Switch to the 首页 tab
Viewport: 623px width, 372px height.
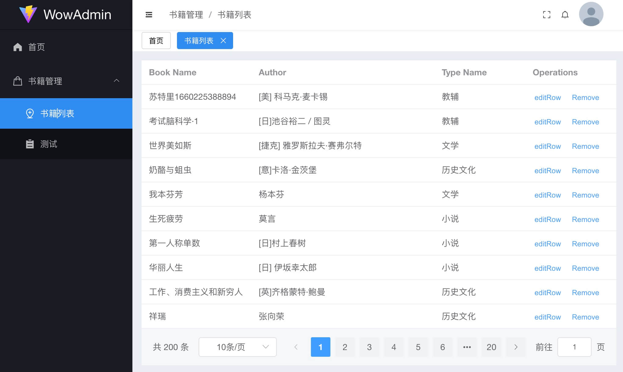click(156, 41)
